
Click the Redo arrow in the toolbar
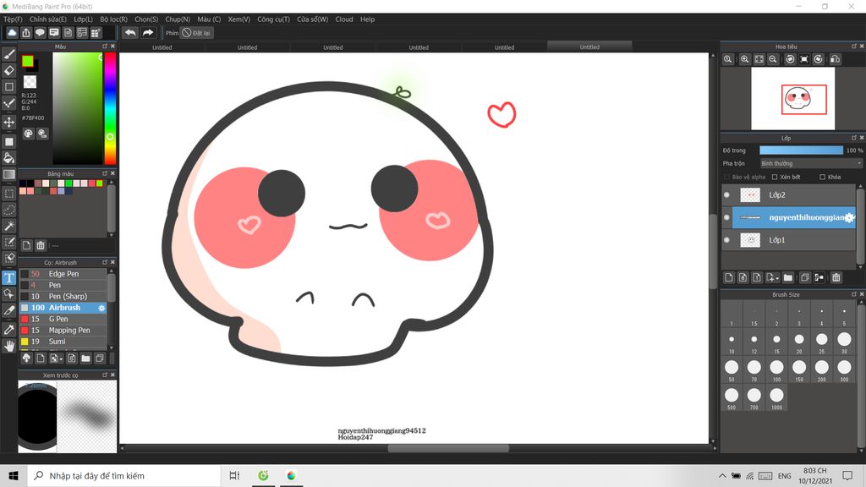tap(147, 33)
